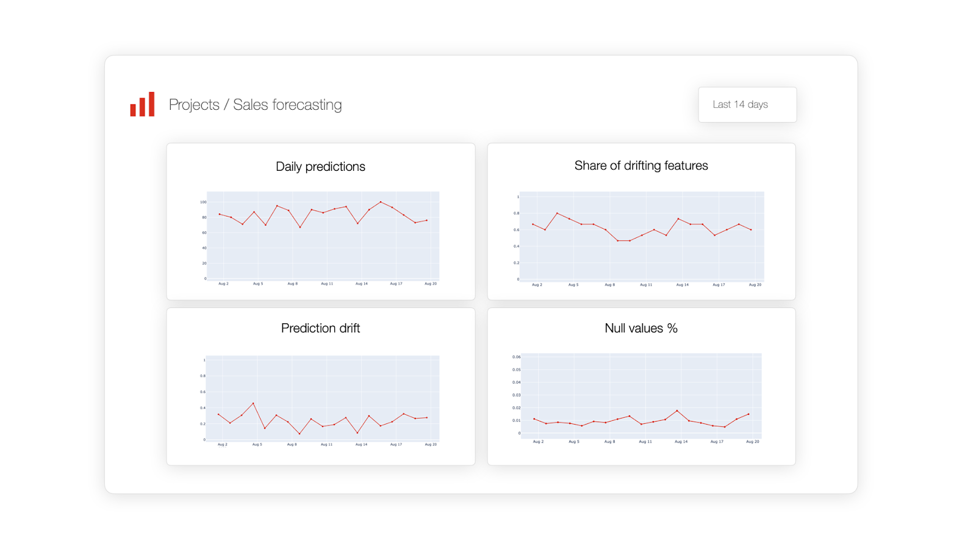
Task: Click the highest point in Daily predictions chart
Action: (381, 202)
